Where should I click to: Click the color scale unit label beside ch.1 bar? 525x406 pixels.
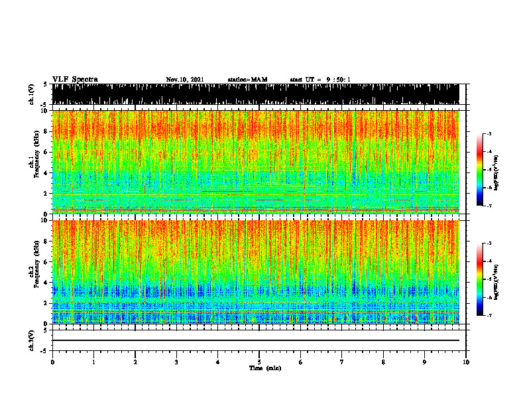[x=496, y=173]
